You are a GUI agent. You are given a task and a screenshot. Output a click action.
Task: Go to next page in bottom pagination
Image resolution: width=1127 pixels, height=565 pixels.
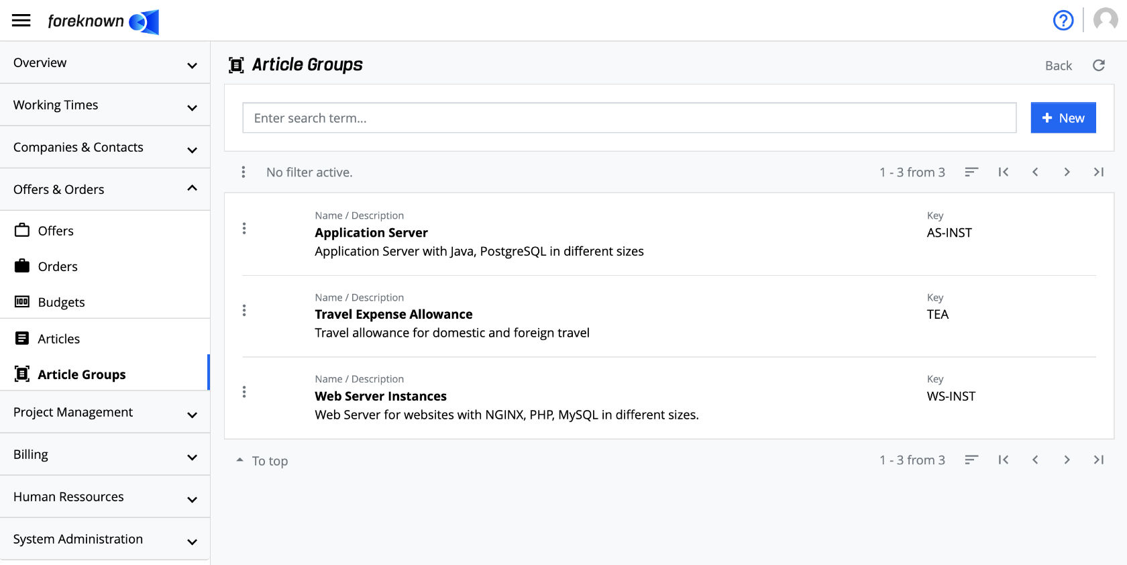click(1067, 460)
